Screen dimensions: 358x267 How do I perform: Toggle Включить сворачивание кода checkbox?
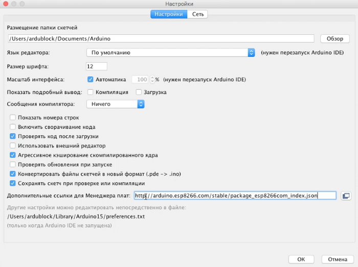[x=13, y=127]
